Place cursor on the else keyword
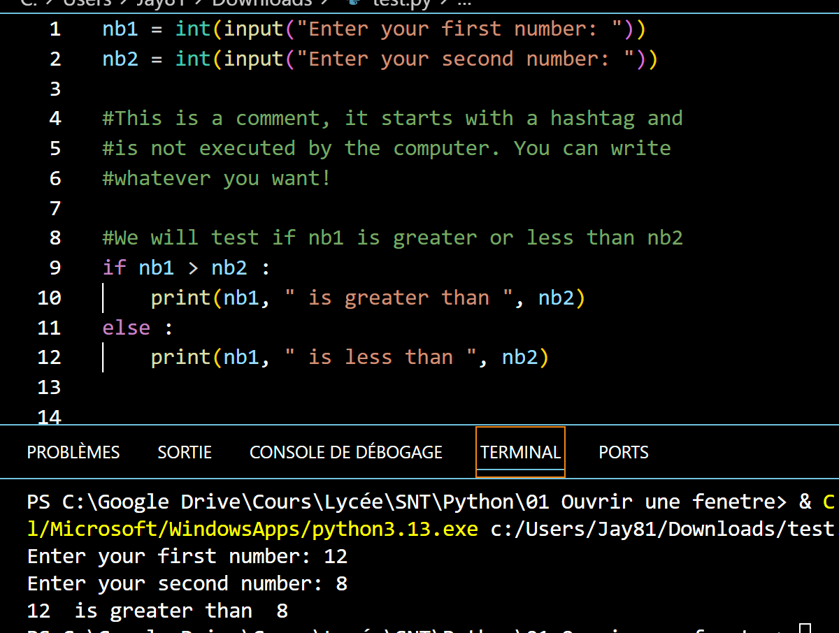 point(127,328)
